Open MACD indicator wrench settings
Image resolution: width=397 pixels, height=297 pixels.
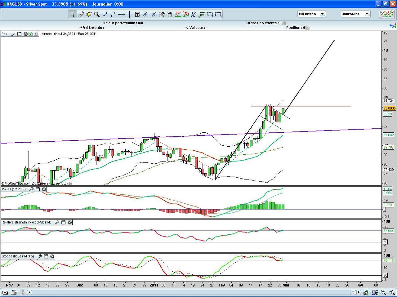(31, 189)
